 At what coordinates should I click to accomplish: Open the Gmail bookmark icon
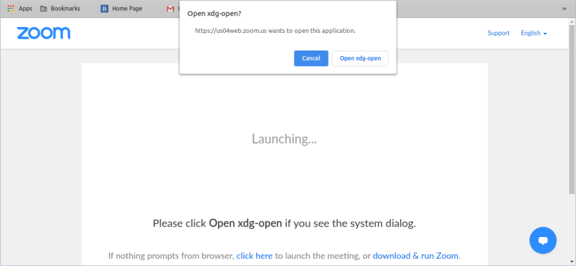click(x=170, y=9)
